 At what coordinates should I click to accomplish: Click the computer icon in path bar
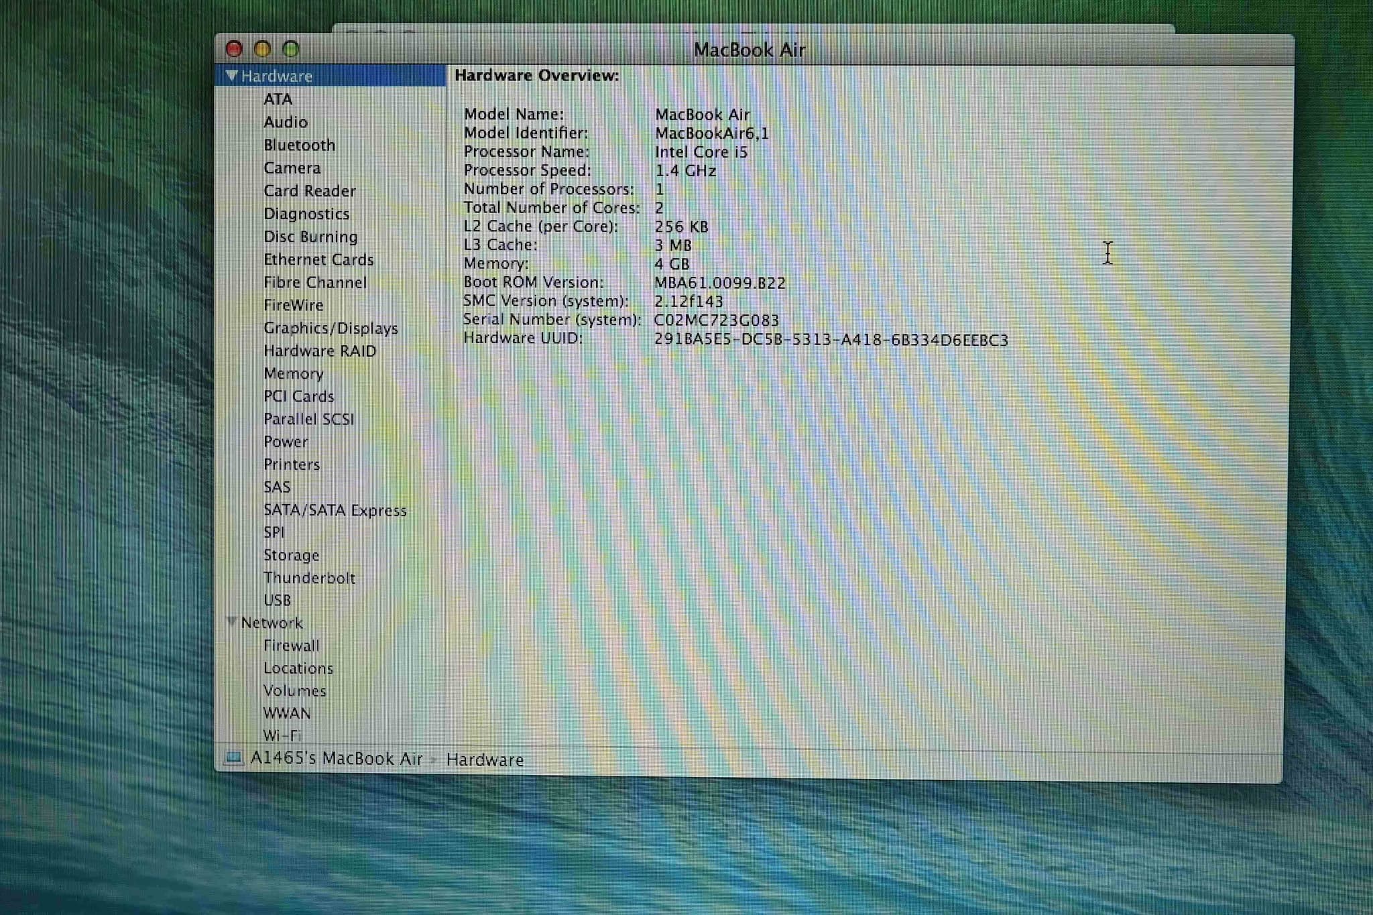(233, 758)
